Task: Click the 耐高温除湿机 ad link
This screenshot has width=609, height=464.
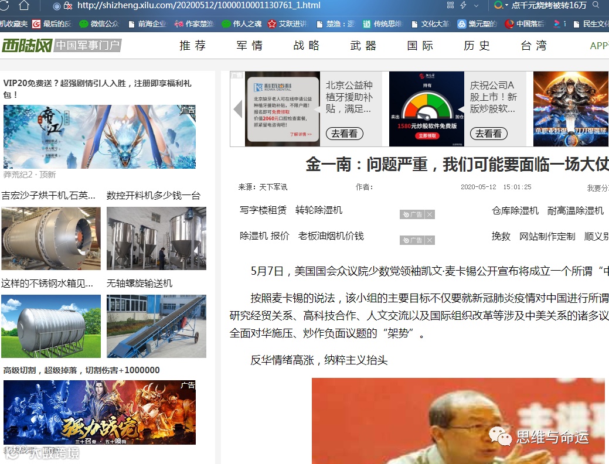Action: [575, 211]
